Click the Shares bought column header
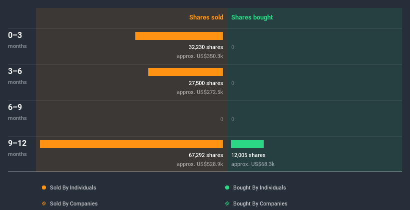The width and height of the screenshot is (410, 210). (252, 17)
